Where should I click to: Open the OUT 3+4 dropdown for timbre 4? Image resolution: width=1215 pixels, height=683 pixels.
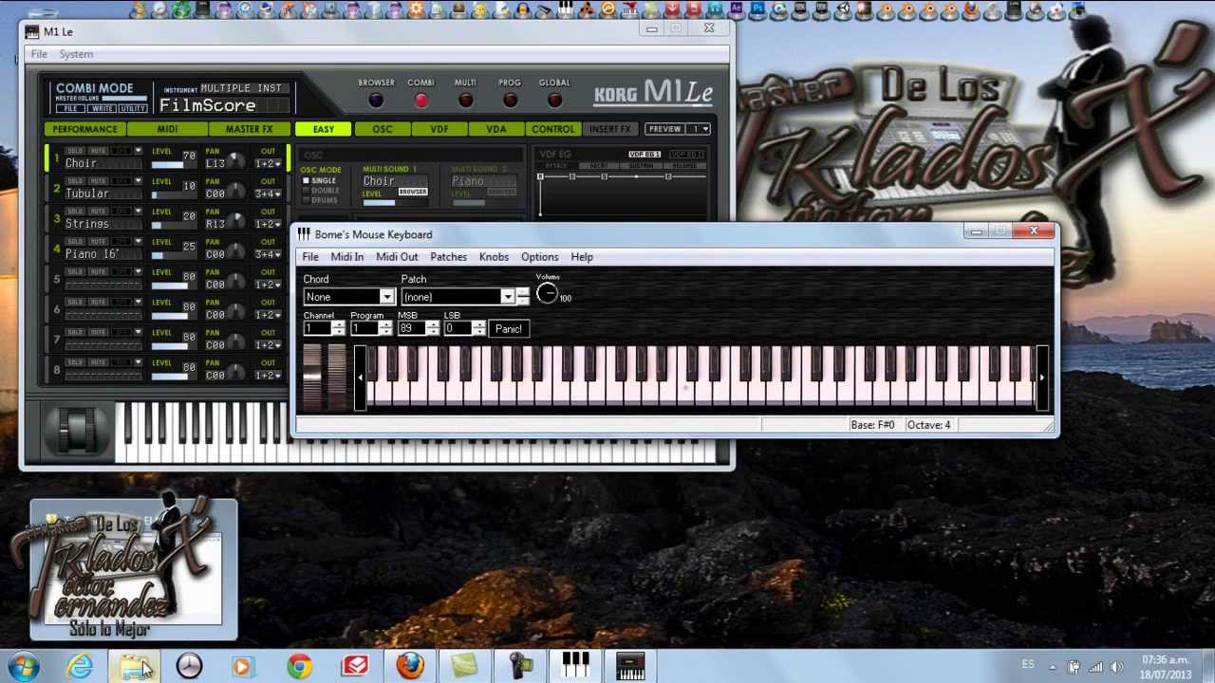coord(269,254)
